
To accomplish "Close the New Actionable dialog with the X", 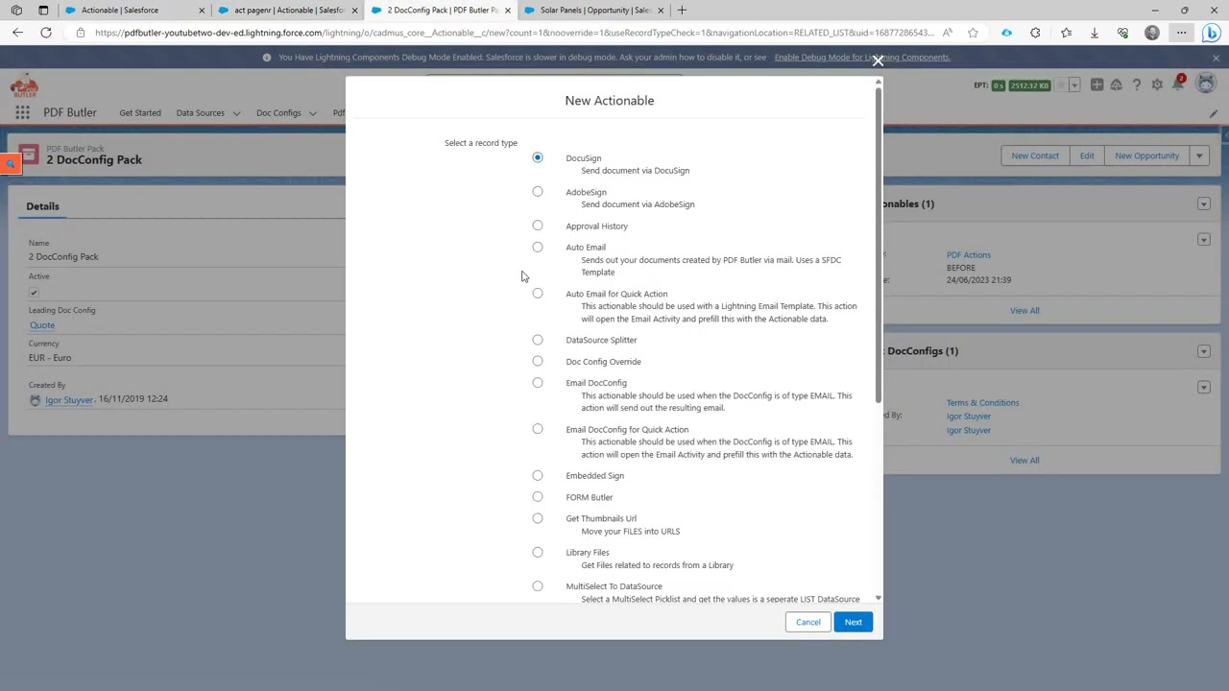I will [878, 61].
